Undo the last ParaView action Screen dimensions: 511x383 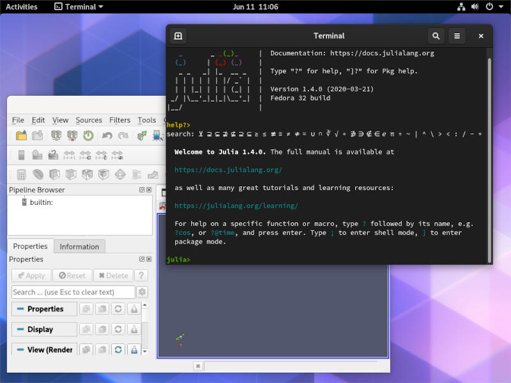[x=107, y=135]
